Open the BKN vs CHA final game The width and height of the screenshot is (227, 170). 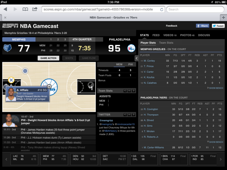point(174,159)
